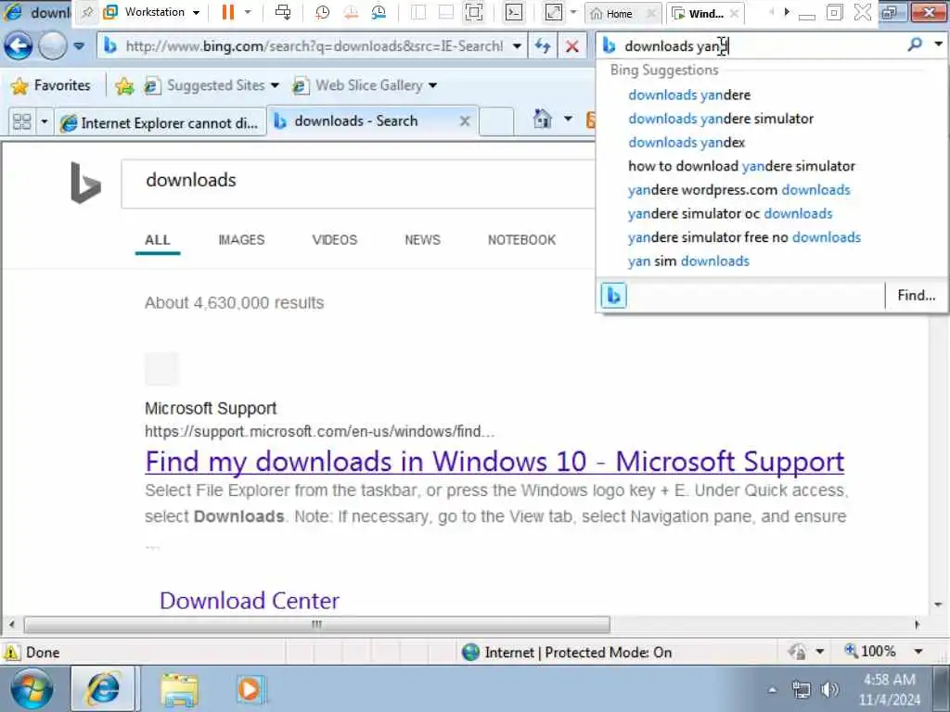Switch to 'Internet Explorer cannot di...' tab
This screenshot has width=950, height=712.
[160, 123]
